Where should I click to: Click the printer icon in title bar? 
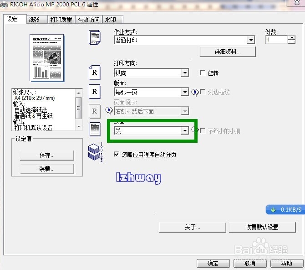[4, 5]
